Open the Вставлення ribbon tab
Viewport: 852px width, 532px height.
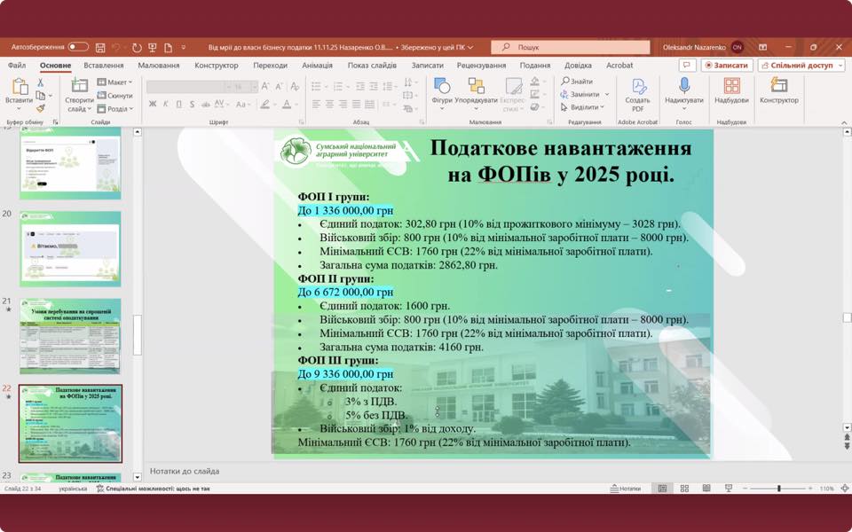click(104, 66)
